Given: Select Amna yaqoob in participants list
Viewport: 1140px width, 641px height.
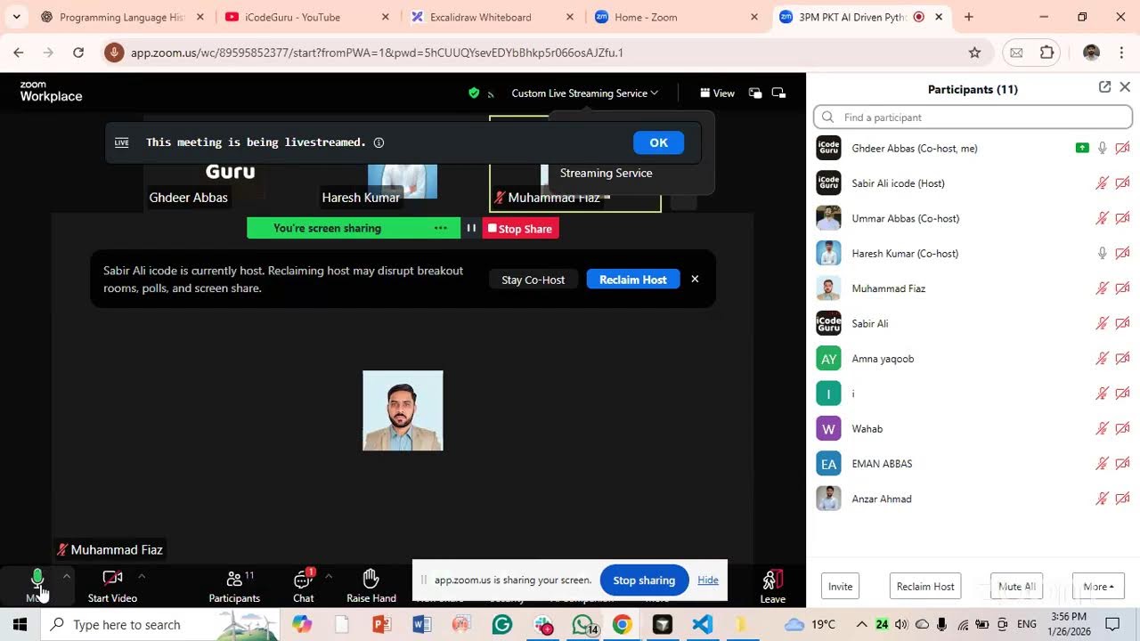Looking at the screenshot, I should 973,359.
